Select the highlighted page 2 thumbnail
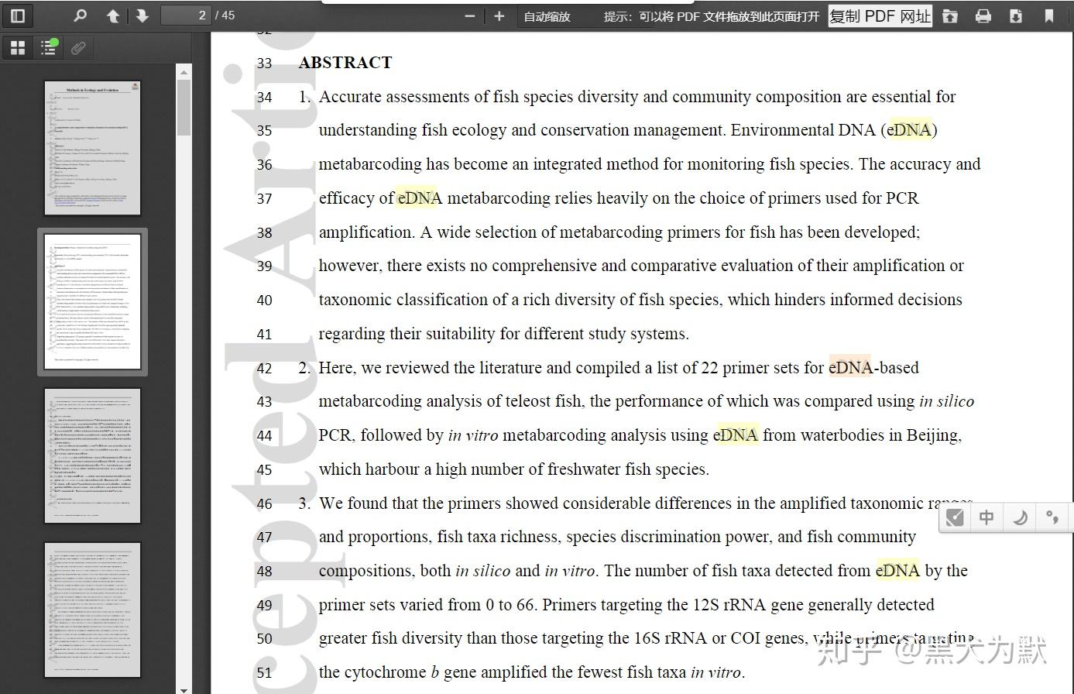This screenshot has height=694, width=1074. tap(92, 302)
